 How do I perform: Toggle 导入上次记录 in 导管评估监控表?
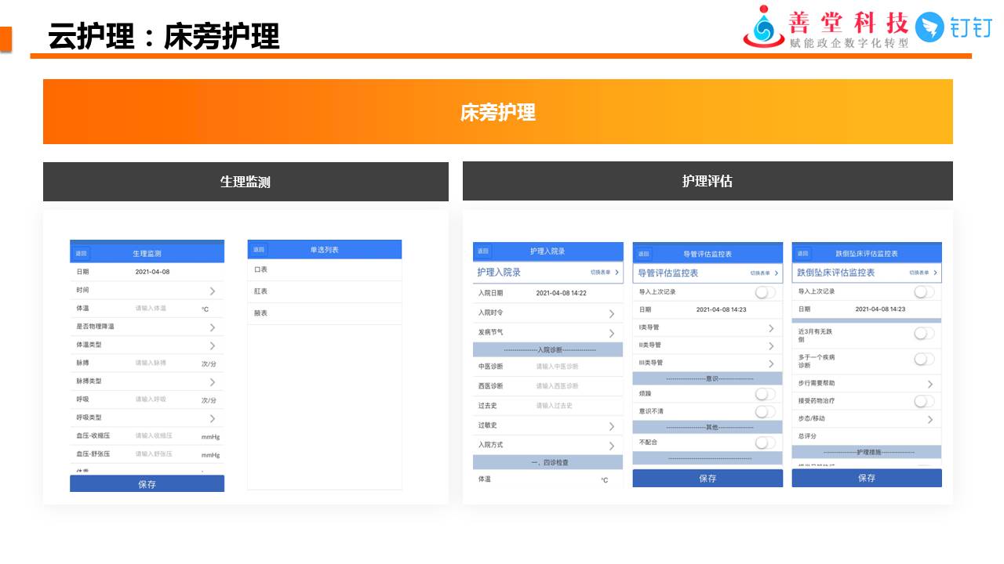click(x=765, y=292)
